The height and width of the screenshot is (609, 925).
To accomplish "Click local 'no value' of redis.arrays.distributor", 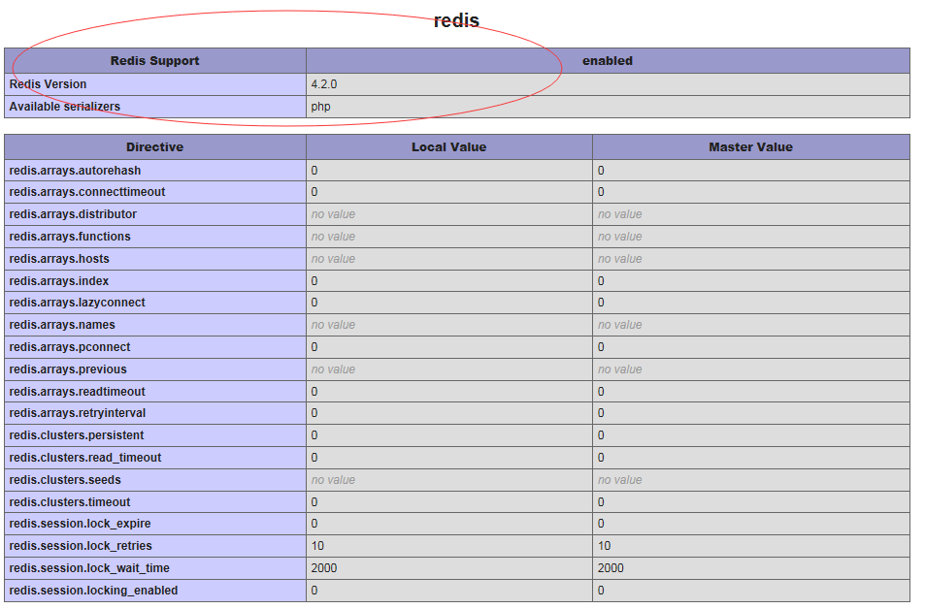I will (333, 214).
